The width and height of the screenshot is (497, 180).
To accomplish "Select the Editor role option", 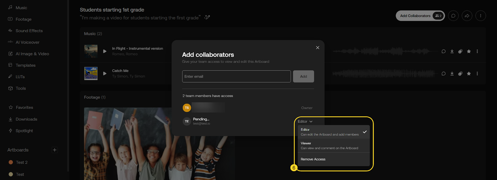I will 329,132.
